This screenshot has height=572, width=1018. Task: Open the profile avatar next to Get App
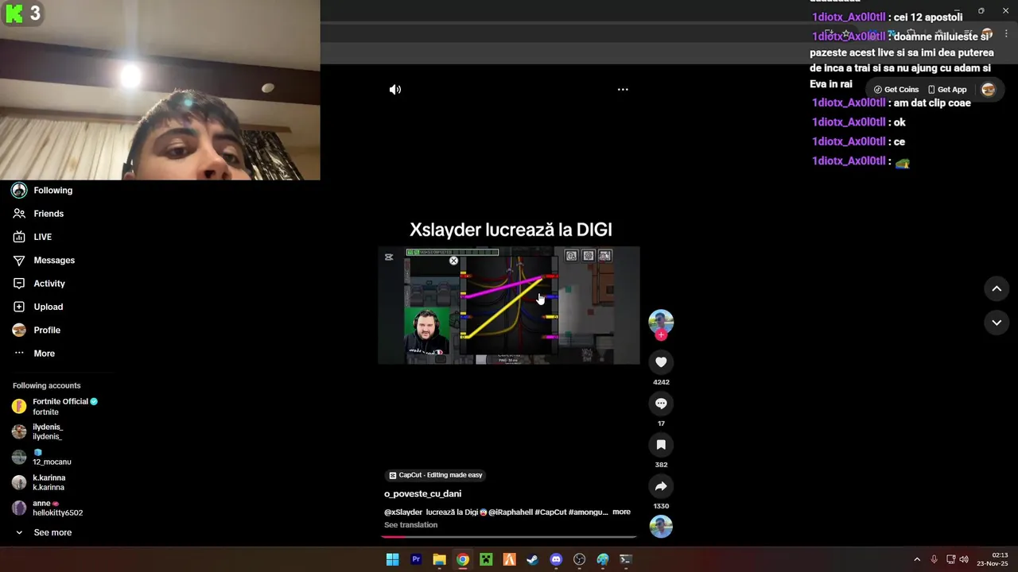pyautogui.click(x=989, y=90)
